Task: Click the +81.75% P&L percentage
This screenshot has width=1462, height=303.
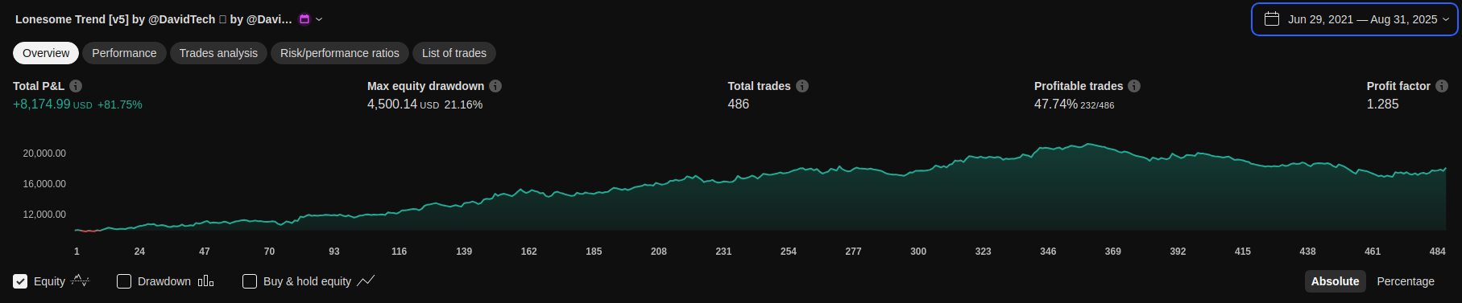Action: (119, 104)
